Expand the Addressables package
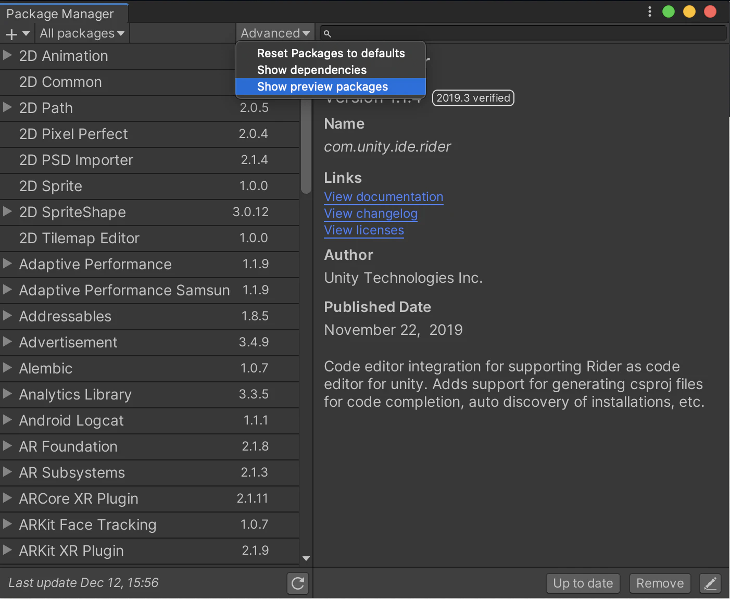Viewport: 730px width, 599px height. pos(7,316)
